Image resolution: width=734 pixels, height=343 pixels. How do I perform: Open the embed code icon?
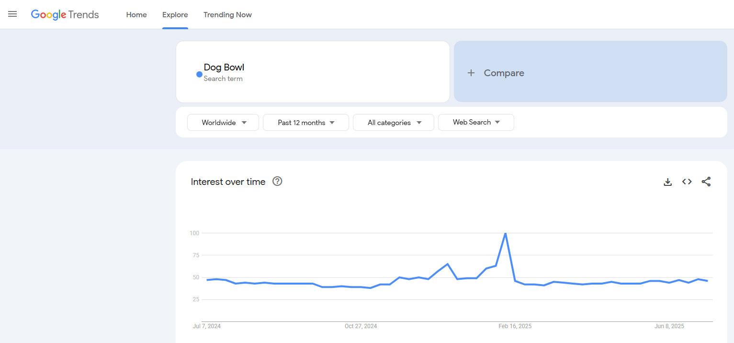tap(687, 182)
